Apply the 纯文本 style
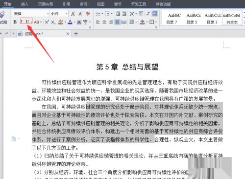 [232, 19]
